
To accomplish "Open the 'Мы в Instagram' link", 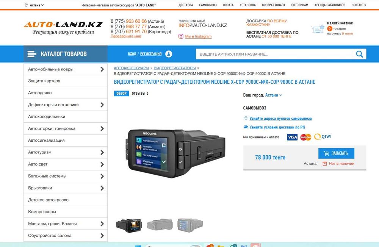I will click(198, 36).
